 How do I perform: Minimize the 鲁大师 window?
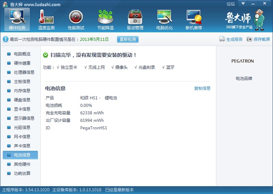click(x=253, y=3)
